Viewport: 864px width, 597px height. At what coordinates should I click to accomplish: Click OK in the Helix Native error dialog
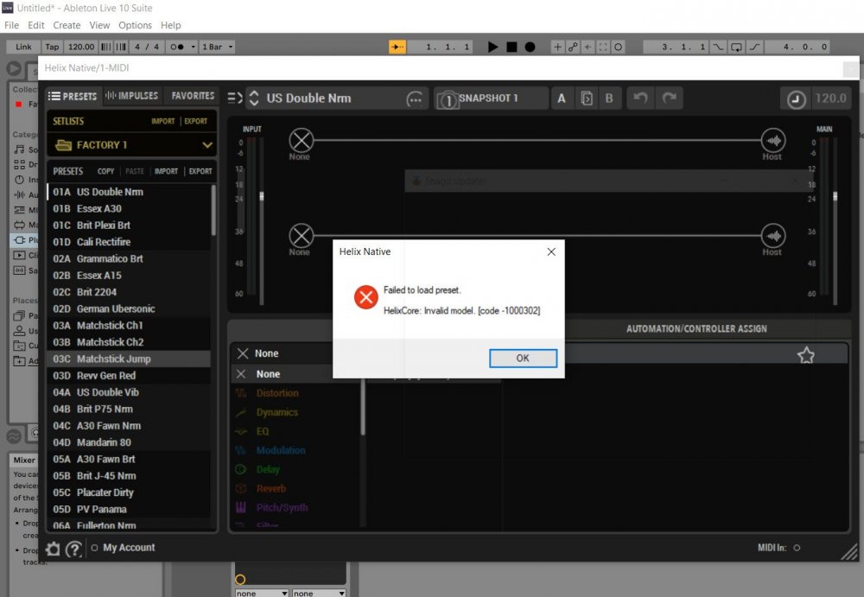pyautogui.click(x=523, y=358)
